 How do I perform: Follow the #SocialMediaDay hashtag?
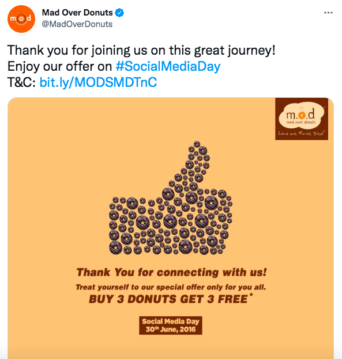pos(168,66)
